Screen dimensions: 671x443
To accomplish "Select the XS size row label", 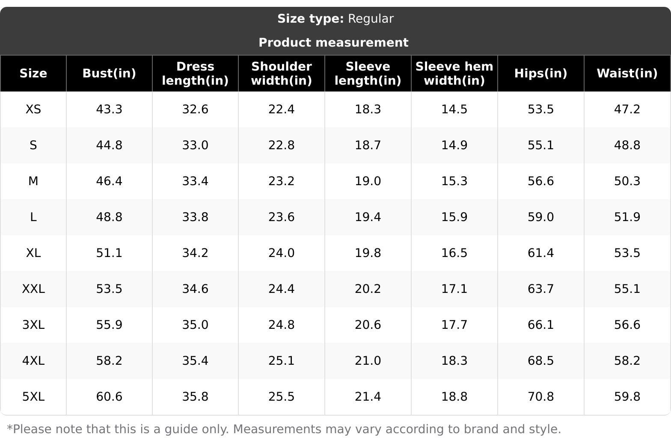I will (x=33, y=109).
